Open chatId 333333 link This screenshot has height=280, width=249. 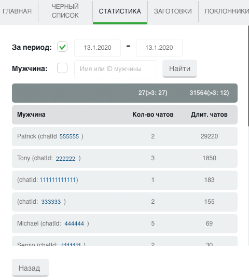[51, 202]
